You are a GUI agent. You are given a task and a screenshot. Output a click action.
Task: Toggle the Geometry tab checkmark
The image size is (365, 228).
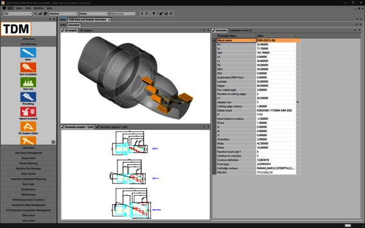pyautogui.click(x=214, y=30)
